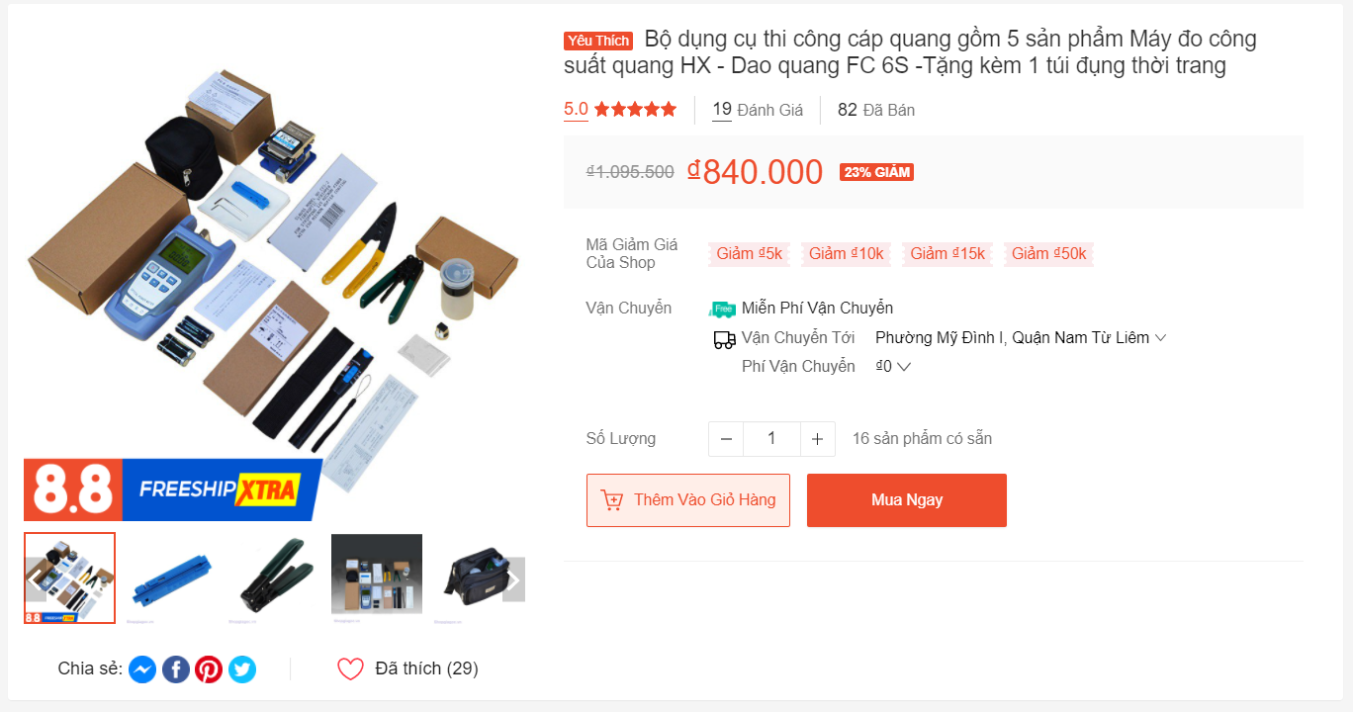Expand the shipping fee ₫0 dropdown
This screenshot has width=1353, height=712.
click(893, 367)
